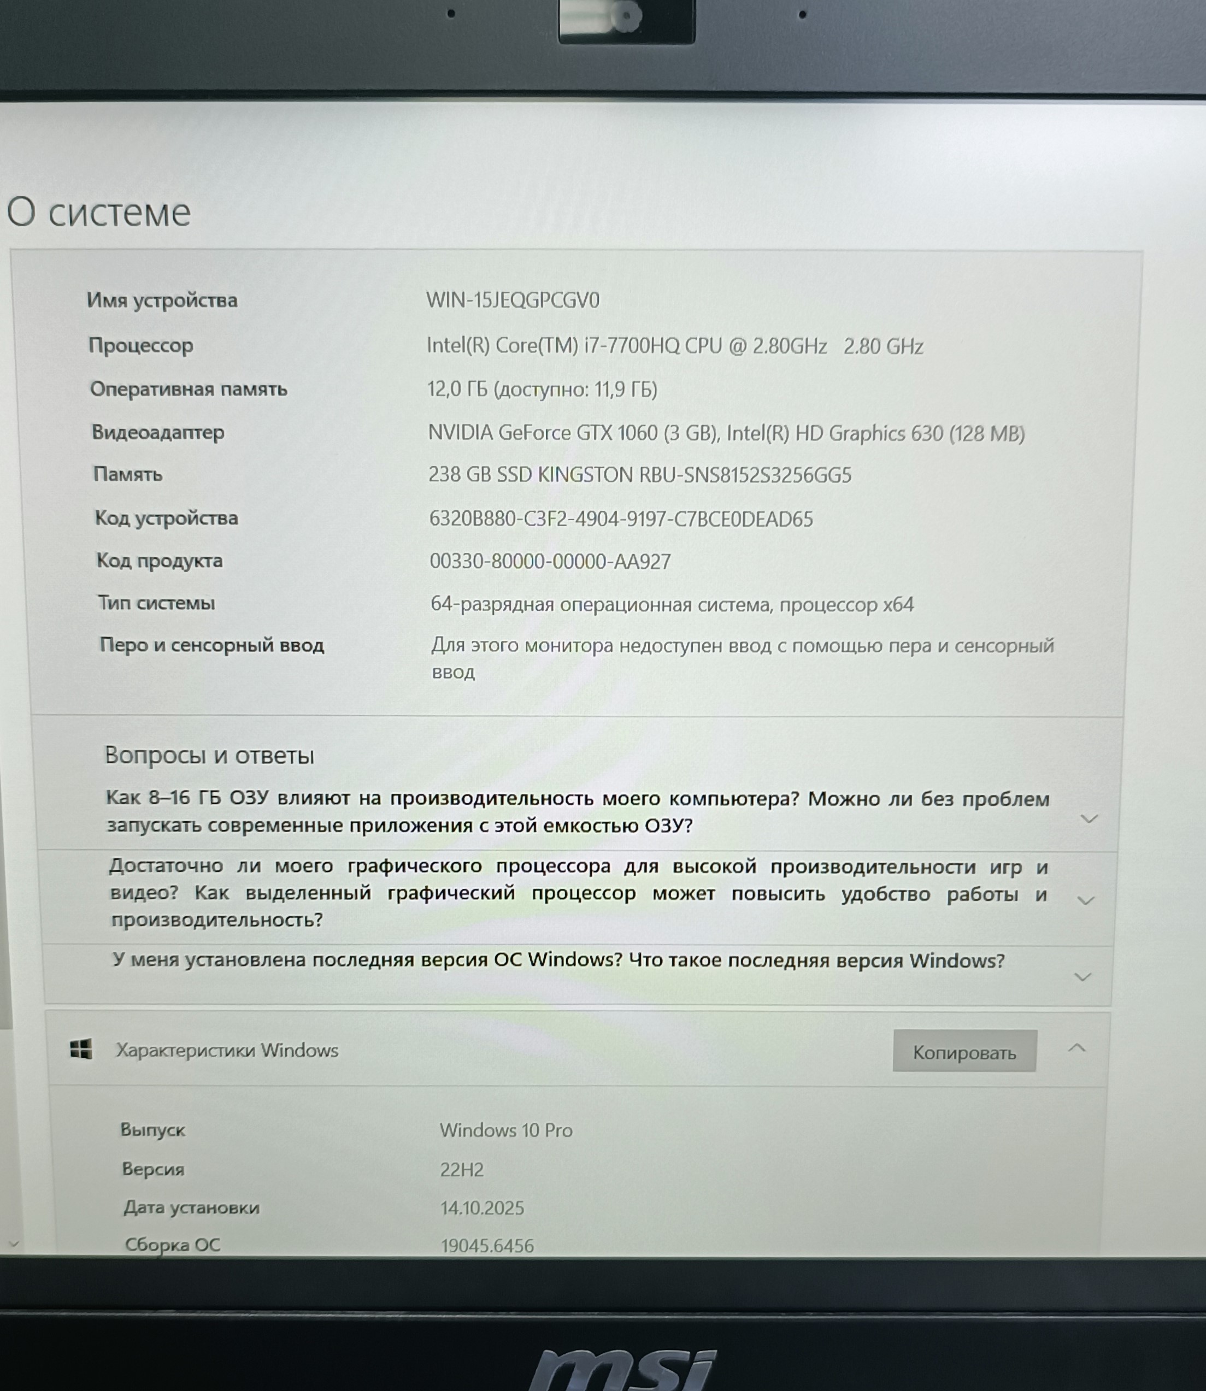Click the Видеоадаптер label
1206x1391 pixels.
pyautogui.click(x=158, y=432)
